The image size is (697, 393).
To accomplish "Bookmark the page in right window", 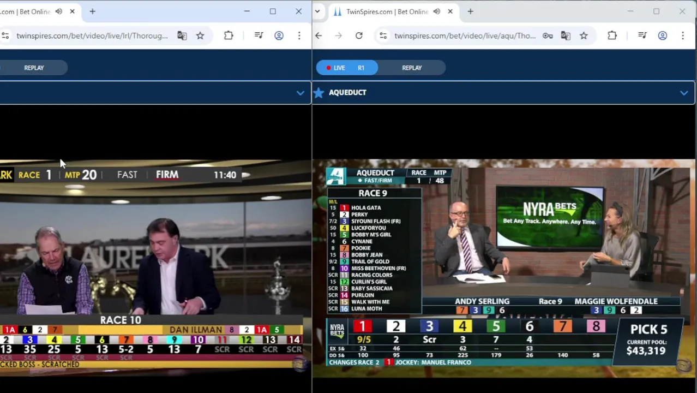I will 584,35.
